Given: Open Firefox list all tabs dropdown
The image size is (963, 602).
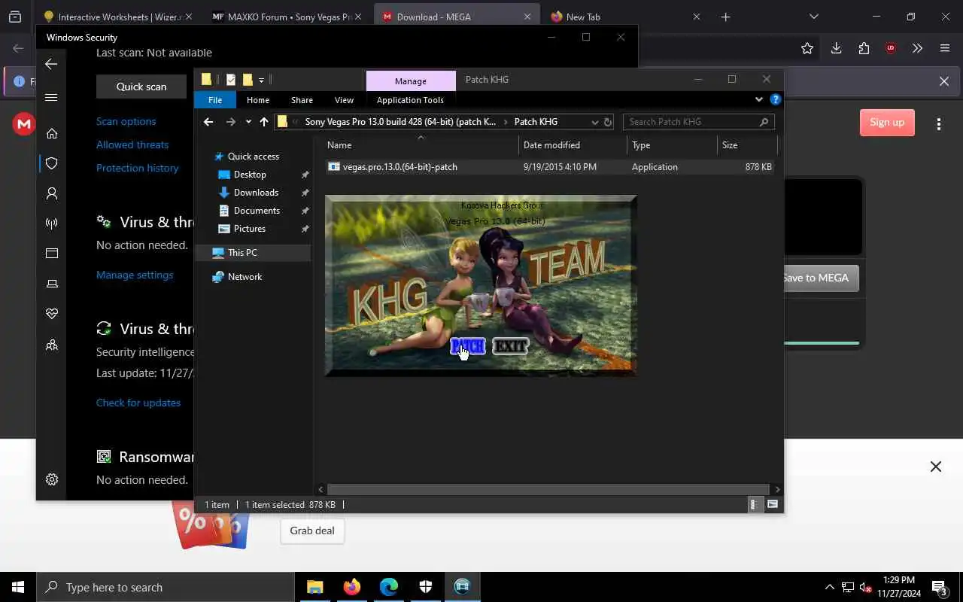Looking at the screenshot, I should (x=813, y=17).
